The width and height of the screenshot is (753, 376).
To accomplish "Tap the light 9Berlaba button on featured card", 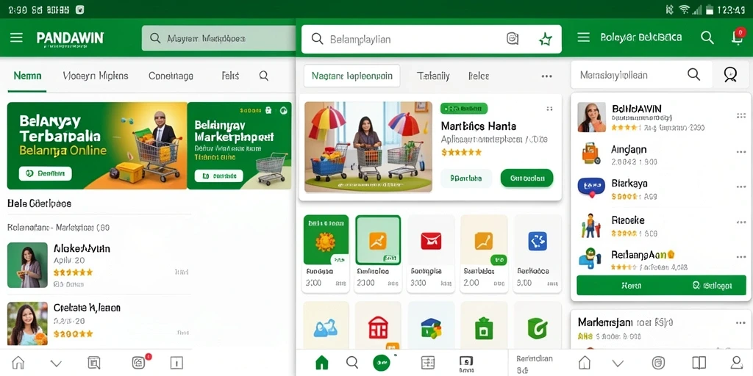I will (466, 178).
